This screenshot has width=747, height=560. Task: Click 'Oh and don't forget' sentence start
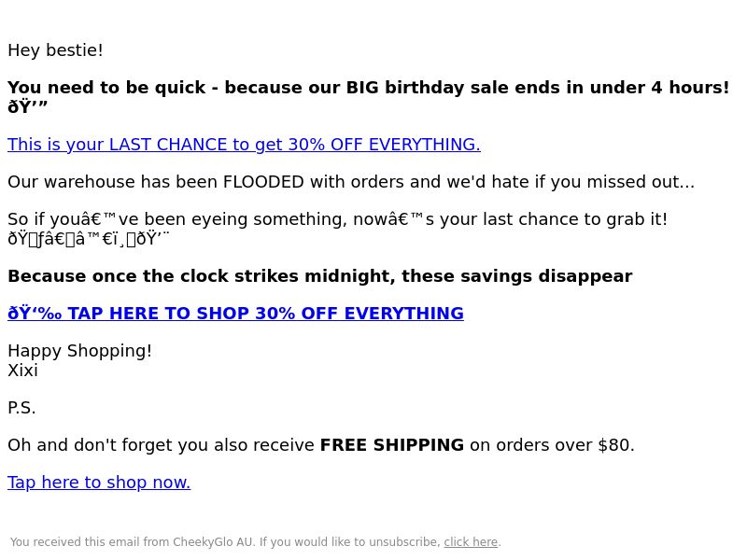(97, 445)
